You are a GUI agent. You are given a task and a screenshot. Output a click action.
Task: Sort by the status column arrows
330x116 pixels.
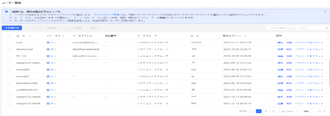[x=63, y=36]
